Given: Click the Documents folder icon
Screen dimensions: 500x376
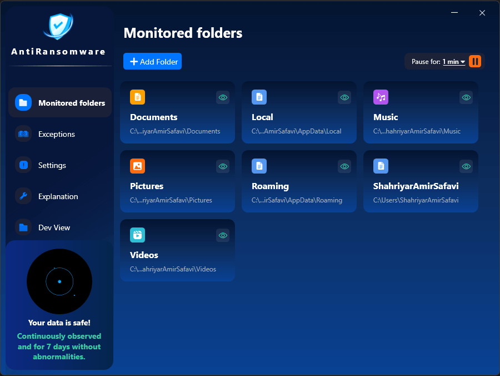Looking at the screenshot, I should (137, 97).
